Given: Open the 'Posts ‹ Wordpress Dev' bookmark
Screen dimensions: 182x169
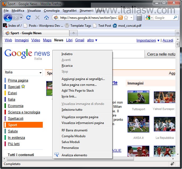Looking at the screenshot, I should click(x=43, y=26).
